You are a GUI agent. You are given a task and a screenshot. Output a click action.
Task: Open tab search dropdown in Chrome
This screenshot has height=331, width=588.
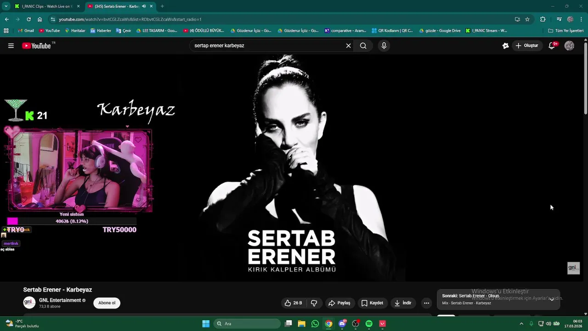6,6
